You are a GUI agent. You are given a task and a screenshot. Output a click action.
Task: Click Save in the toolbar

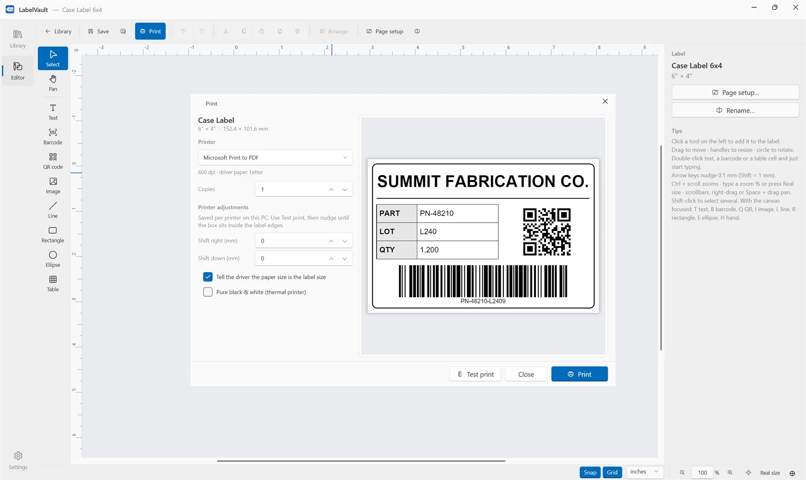(99, 31)
